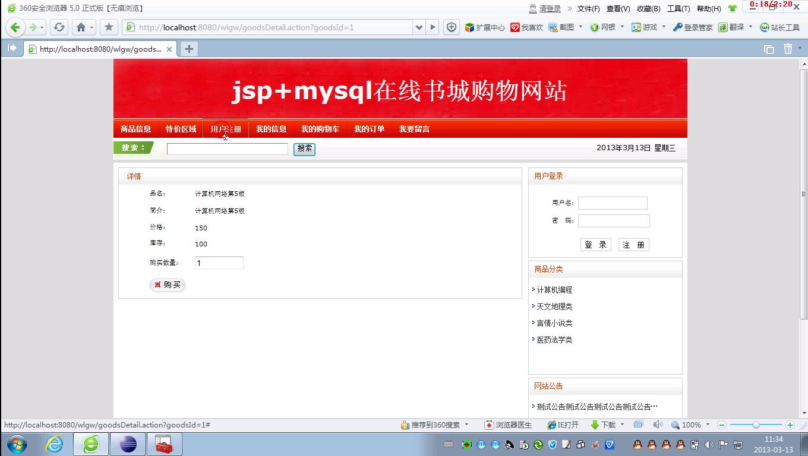Close the goods detail tab
This screenshot has width=808, height=456.
169,49
